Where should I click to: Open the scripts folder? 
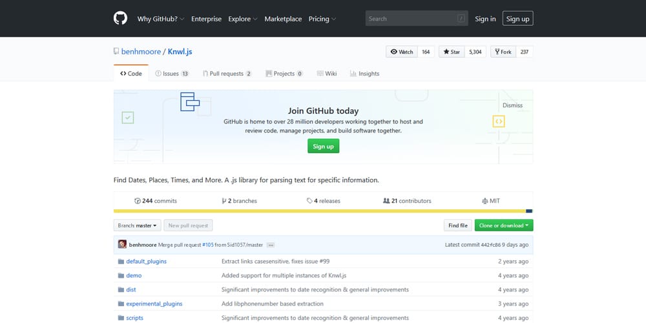click(x=135, y=318)
